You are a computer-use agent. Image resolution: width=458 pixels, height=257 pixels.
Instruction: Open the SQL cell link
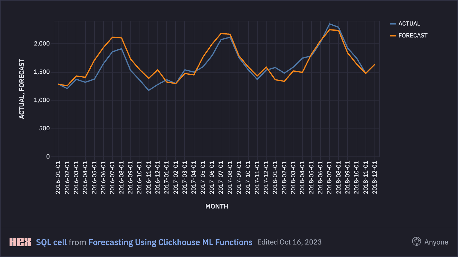click(x=51, y=242)
